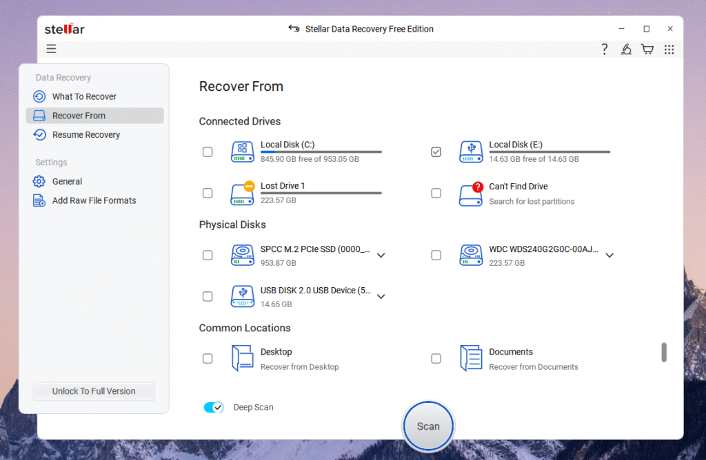
Task: Click the Lost Drive 1 drive icon
Action: pos(243,194)
